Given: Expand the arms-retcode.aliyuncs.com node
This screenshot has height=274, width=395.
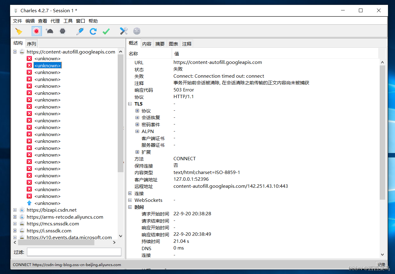Looking at the screenshot, I should coord(15,217).
